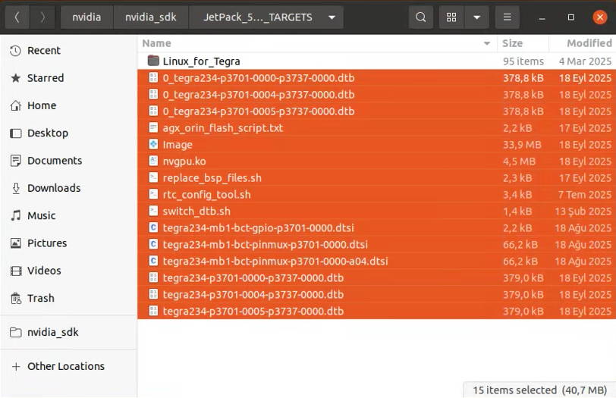The height and width of the screenshot is (398, 616).
Task: Click the Recent clock icon
Action: (x=16, y=51)
